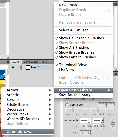Toggle Show Bristle Brushes option
Screen dimensions: 118x137
coord(83,52)
